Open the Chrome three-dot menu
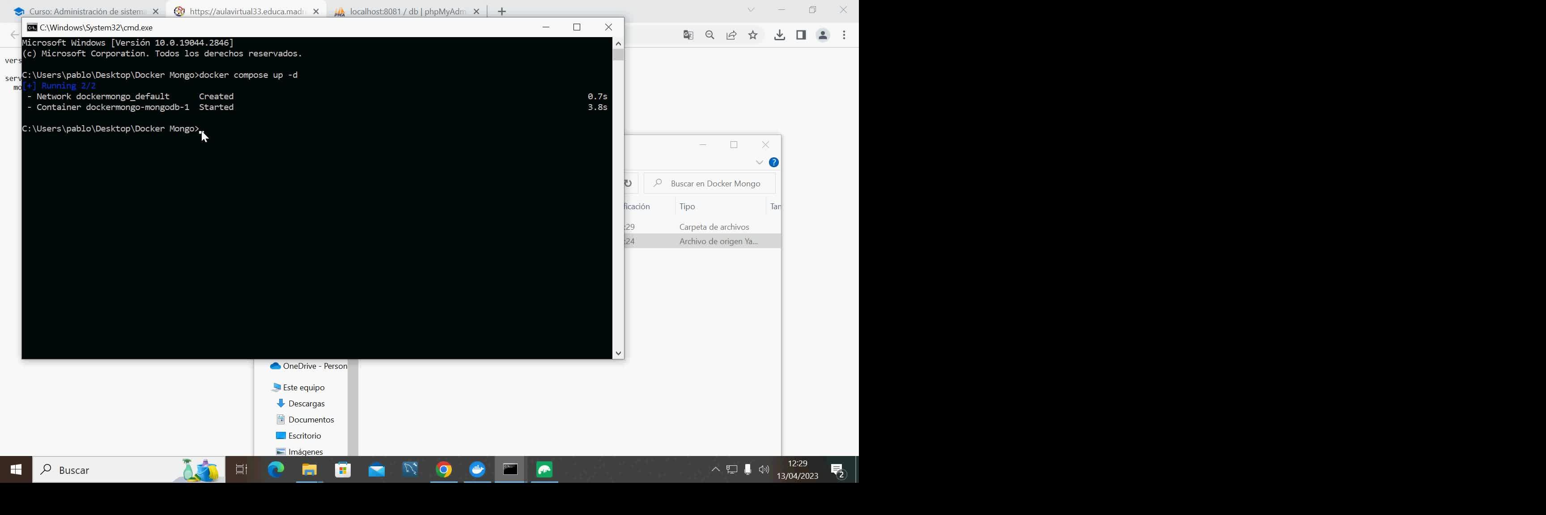 (x=845, y=35)
